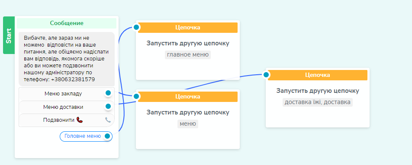Click Цепочка header above главное меню
The width and height of the screenshot is (412, 165).
(x=188, y=28)
